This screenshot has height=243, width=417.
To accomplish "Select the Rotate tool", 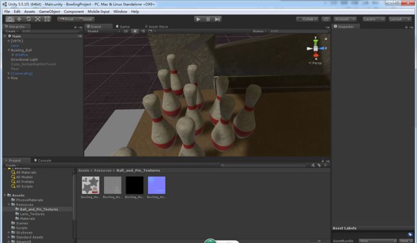I will (x=28, y=19).
